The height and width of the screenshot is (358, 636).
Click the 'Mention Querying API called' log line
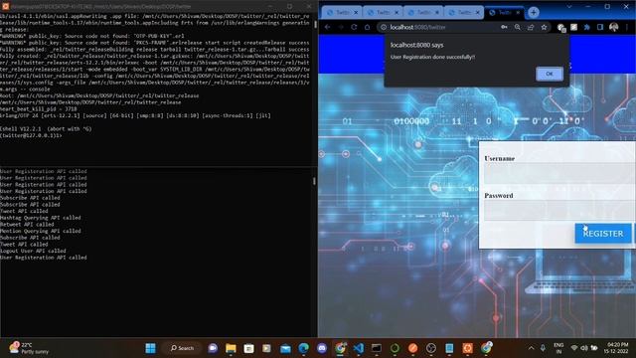click(x=40, y=231)
